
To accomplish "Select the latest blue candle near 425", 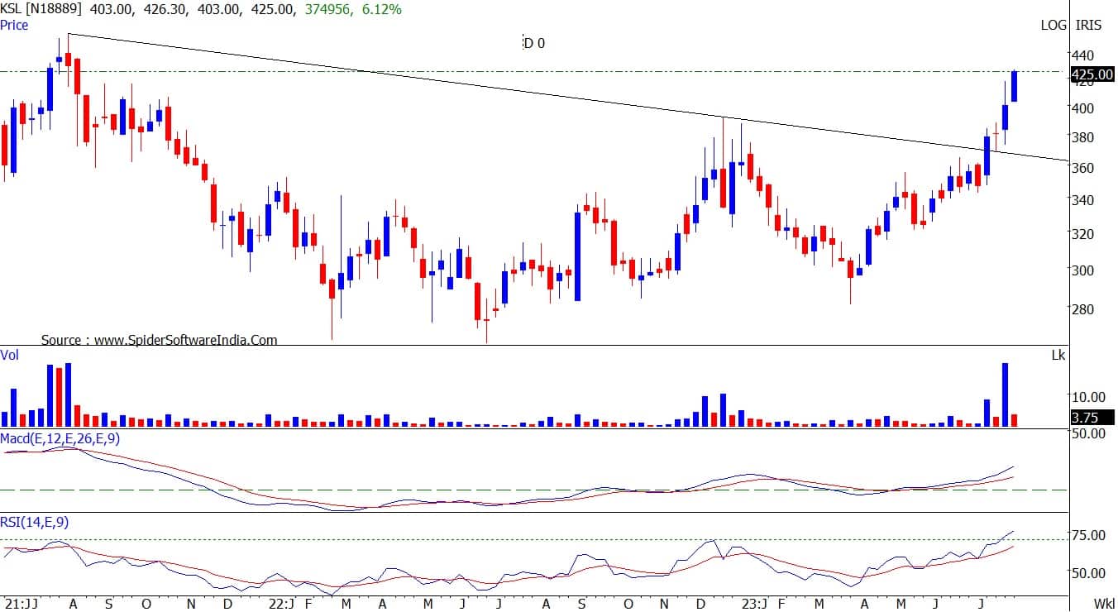I will pos(1014,87).
